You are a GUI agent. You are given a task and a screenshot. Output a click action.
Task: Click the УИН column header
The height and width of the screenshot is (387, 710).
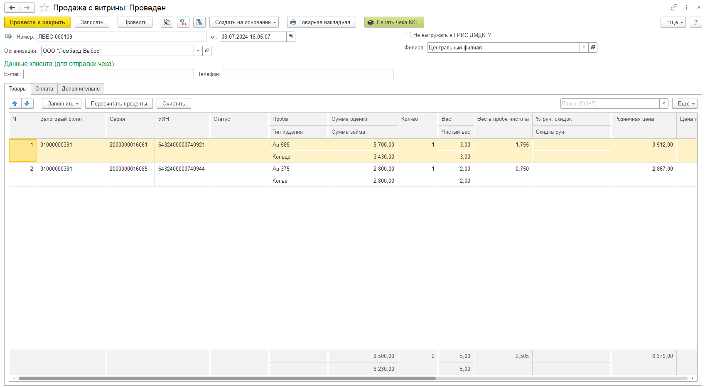[182, 125]
